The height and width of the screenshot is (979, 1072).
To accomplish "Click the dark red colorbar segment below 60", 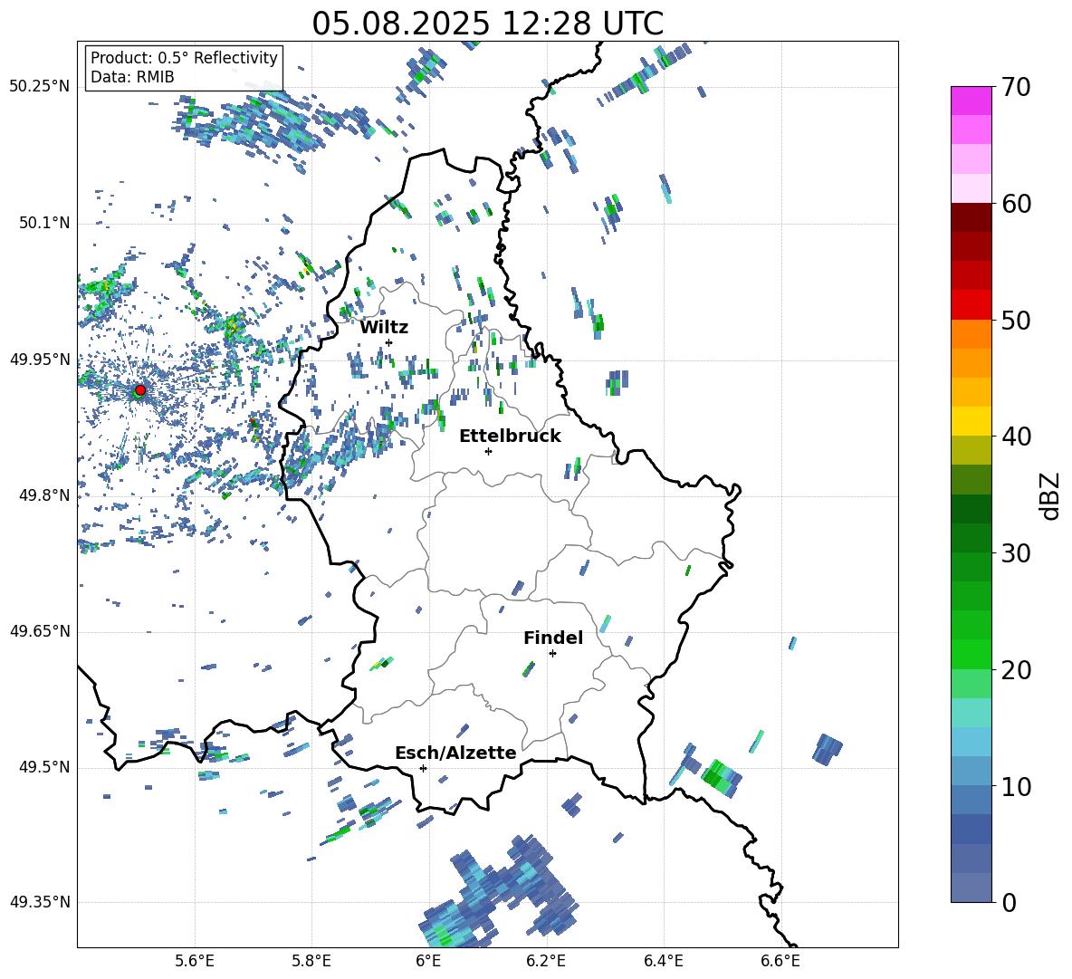I will 971,217.
